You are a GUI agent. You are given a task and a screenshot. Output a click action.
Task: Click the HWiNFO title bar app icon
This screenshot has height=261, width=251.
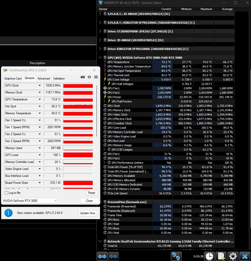point(101,3)
